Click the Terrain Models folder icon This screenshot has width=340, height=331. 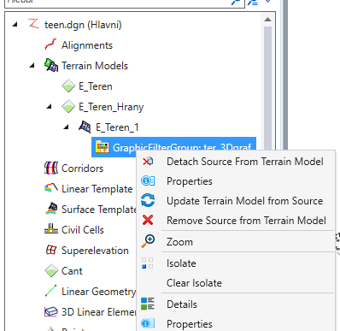[51, 65]
